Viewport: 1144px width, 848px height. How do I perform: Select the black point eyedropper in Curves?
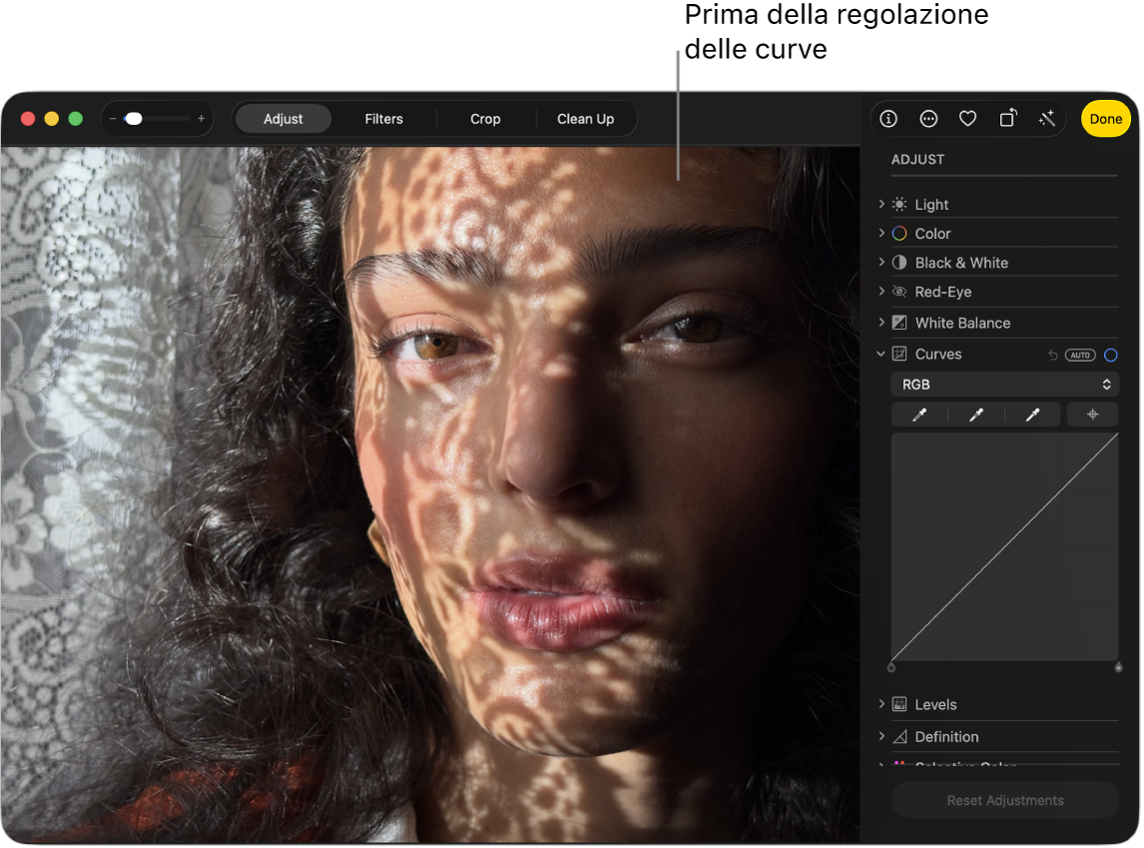(x=919, y=415)
